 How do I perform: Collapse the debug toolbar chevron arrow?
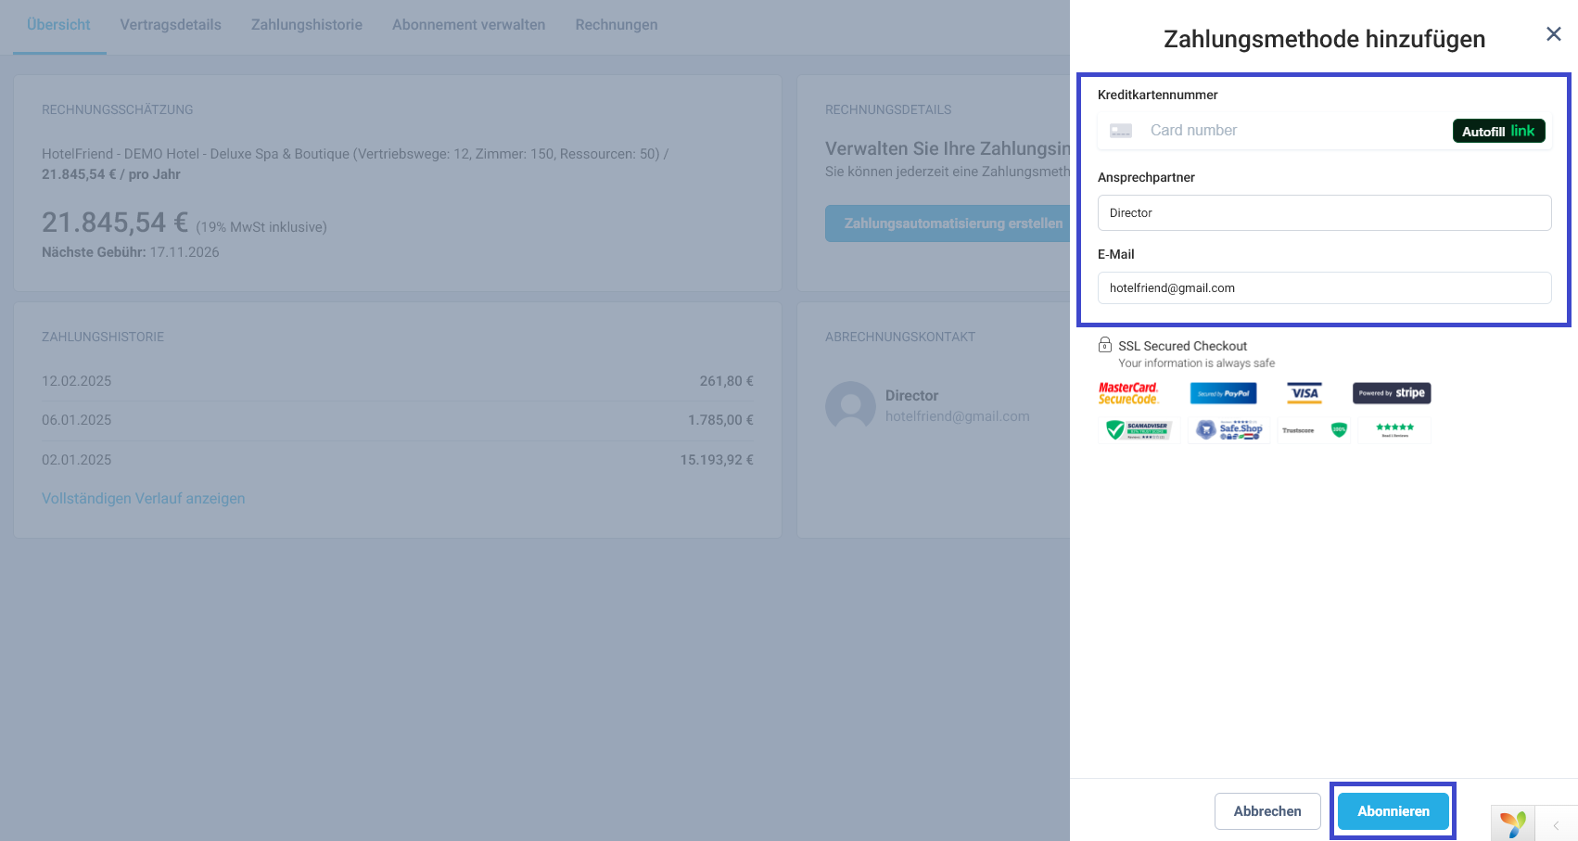pos(1557,824)
